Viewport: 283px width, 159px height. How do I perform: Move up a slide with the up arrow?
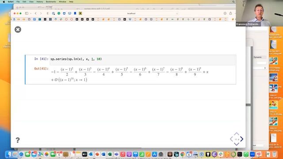click(x=237, y=134)
